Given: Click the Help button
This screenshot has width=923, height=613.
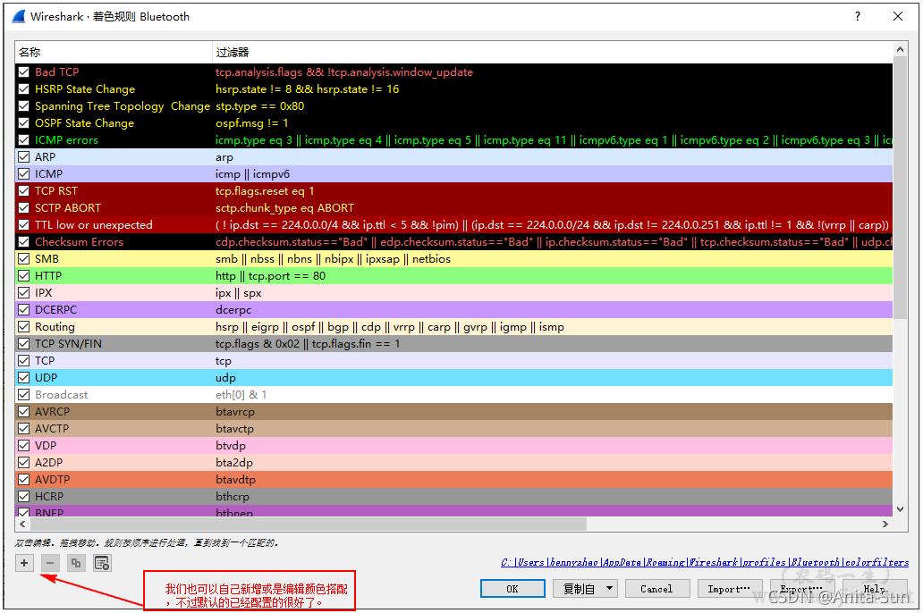Looking at the screenshot, I should point(874,588).
